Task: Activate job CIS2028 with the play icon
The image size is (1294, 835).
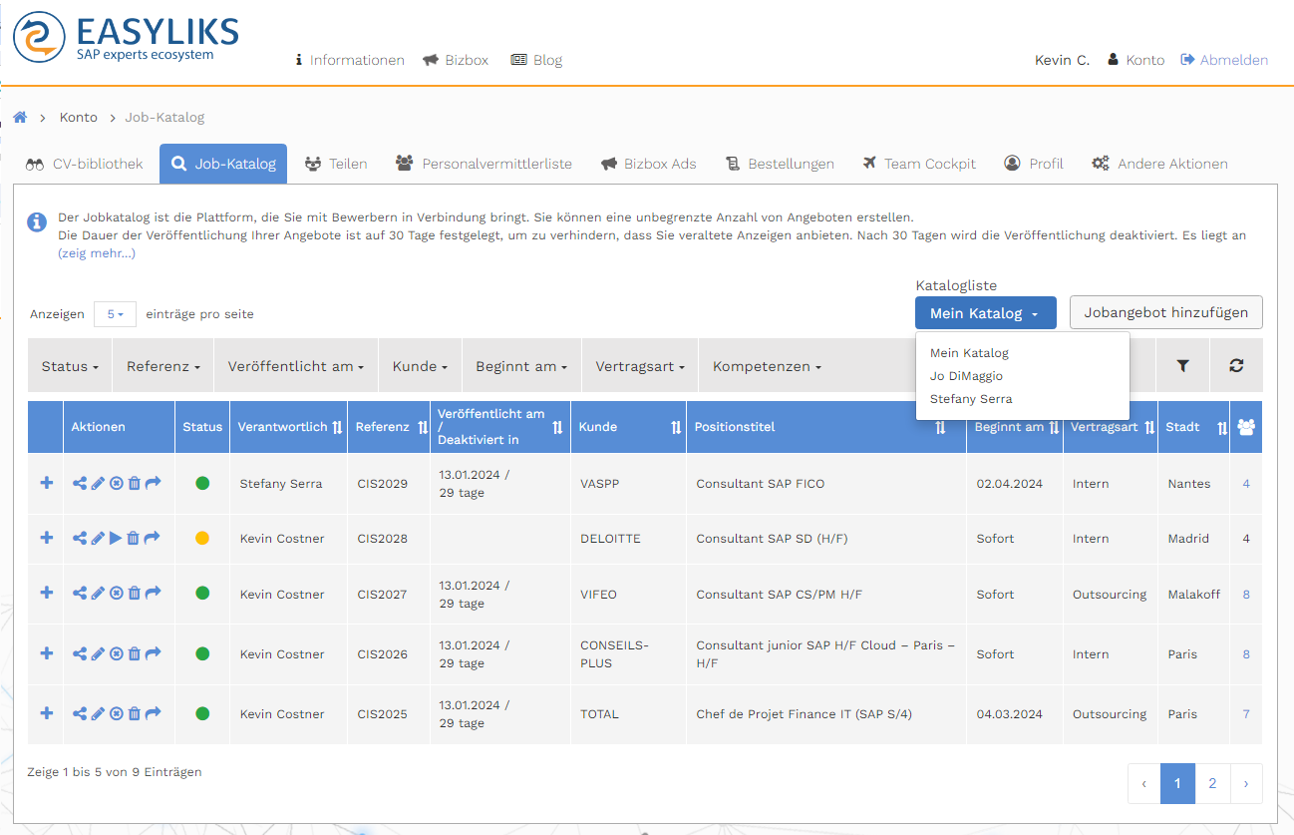Action: click(x=116, y=539)
